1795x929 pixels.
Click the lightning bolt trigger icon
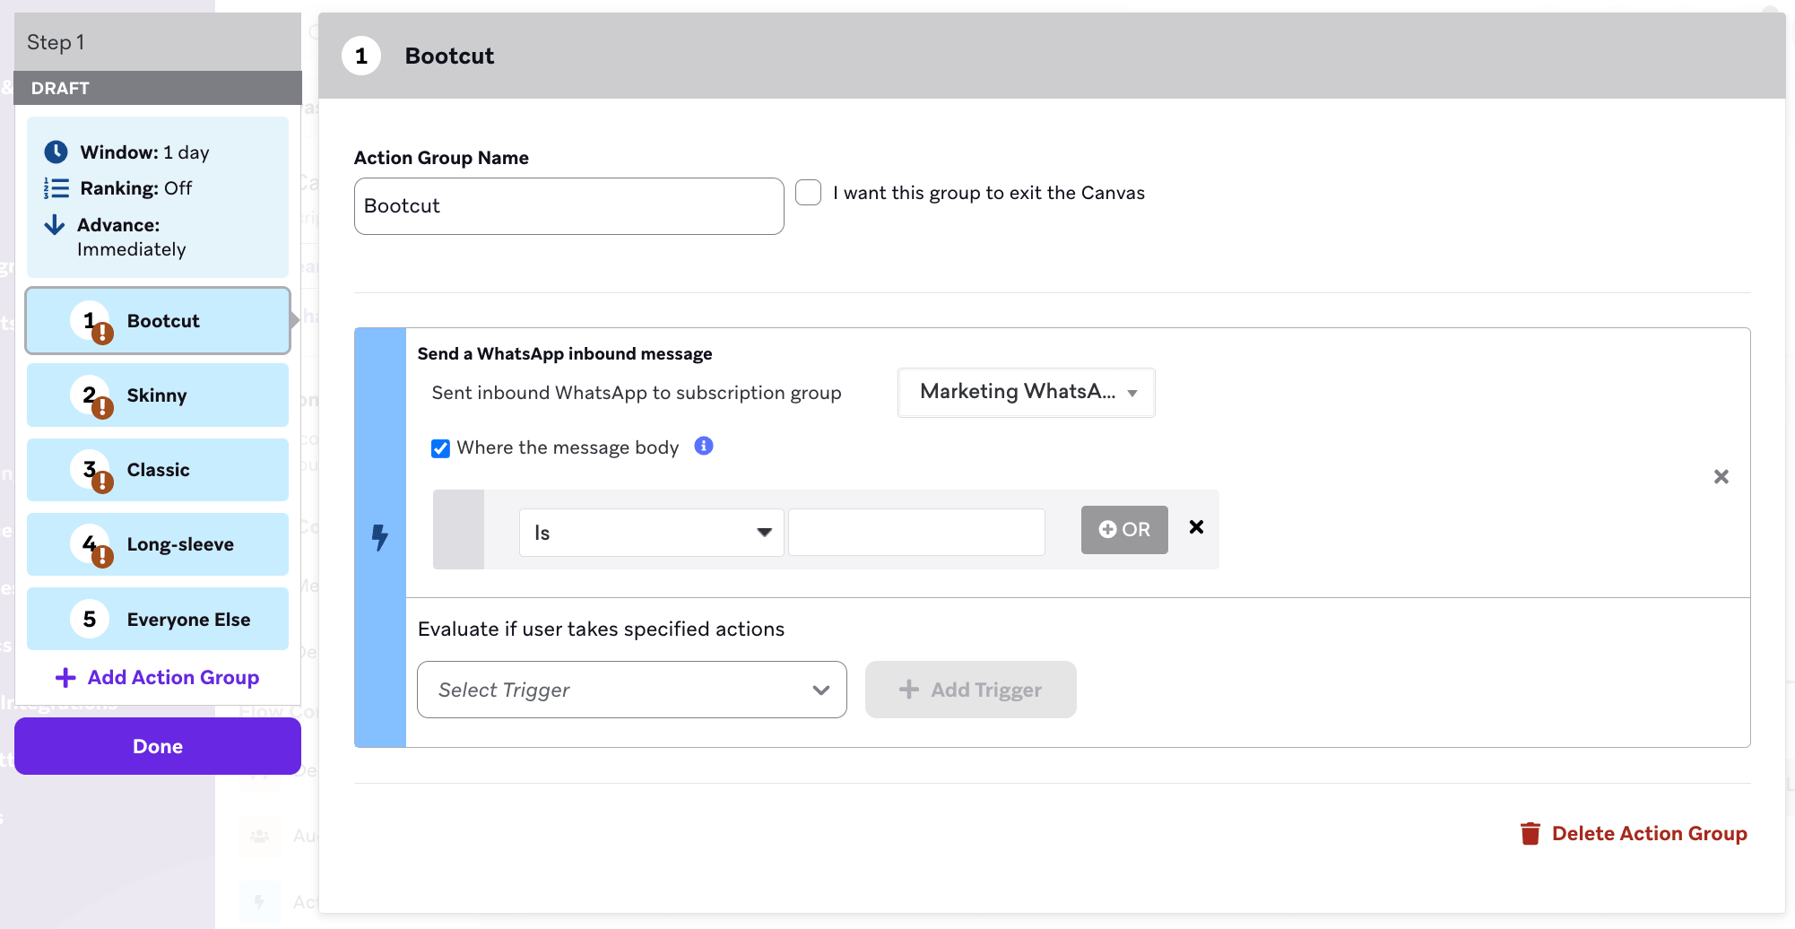click(x=380, y=537)
